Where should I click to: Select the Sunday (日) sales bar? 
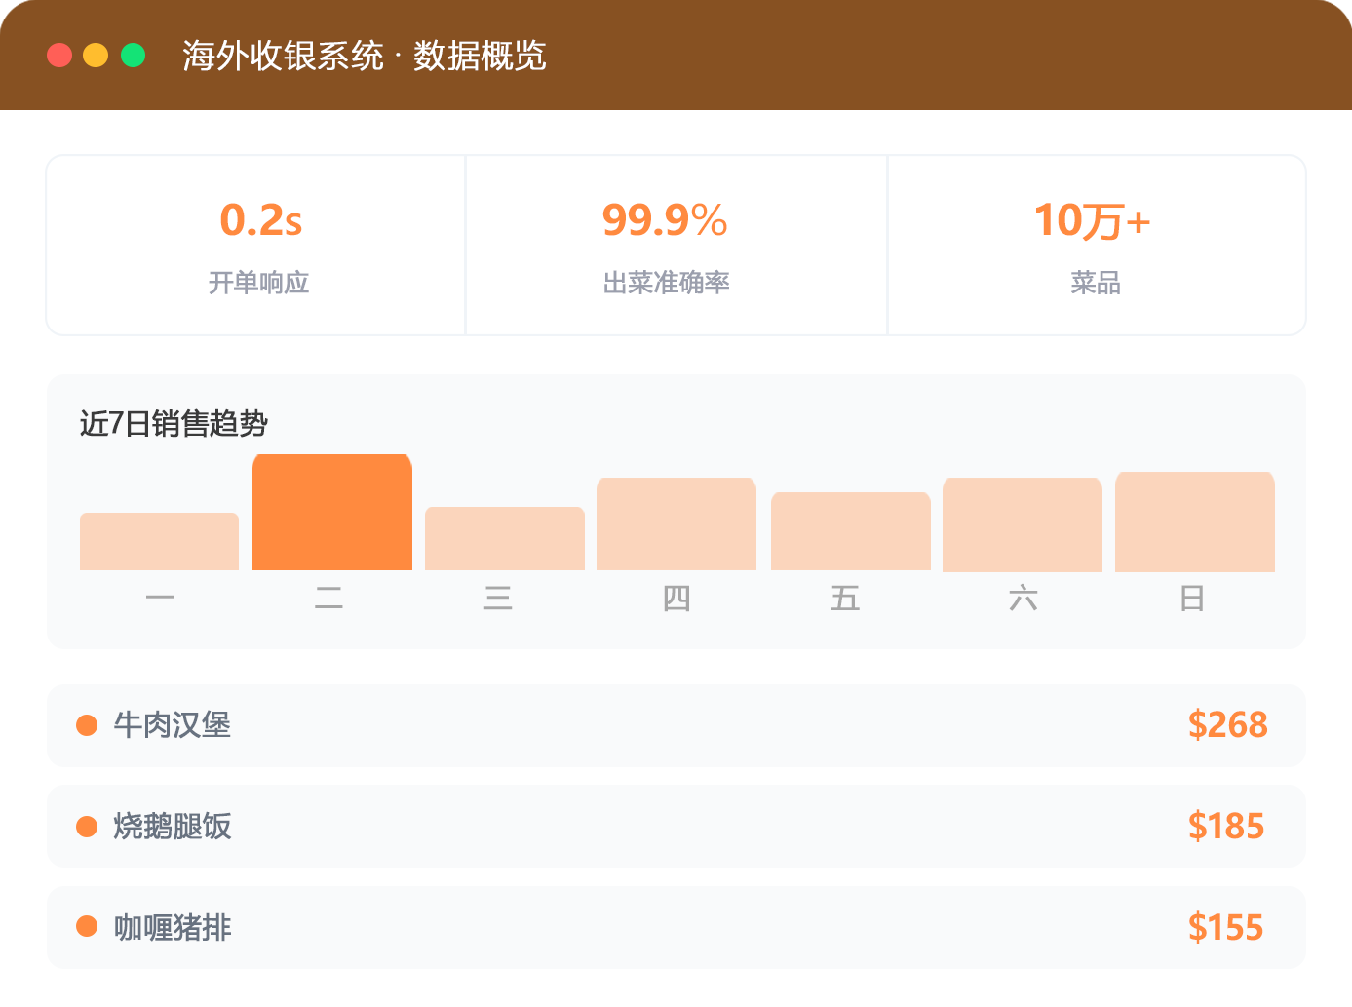[1195, 522]
